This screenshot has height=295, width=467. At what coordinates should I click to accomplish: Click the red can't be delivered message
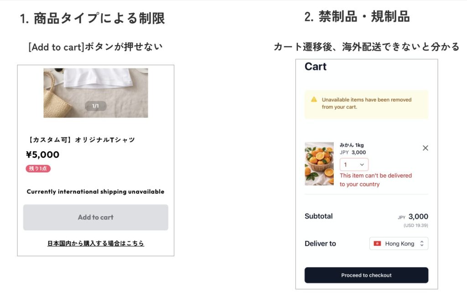tap(375, 180)
